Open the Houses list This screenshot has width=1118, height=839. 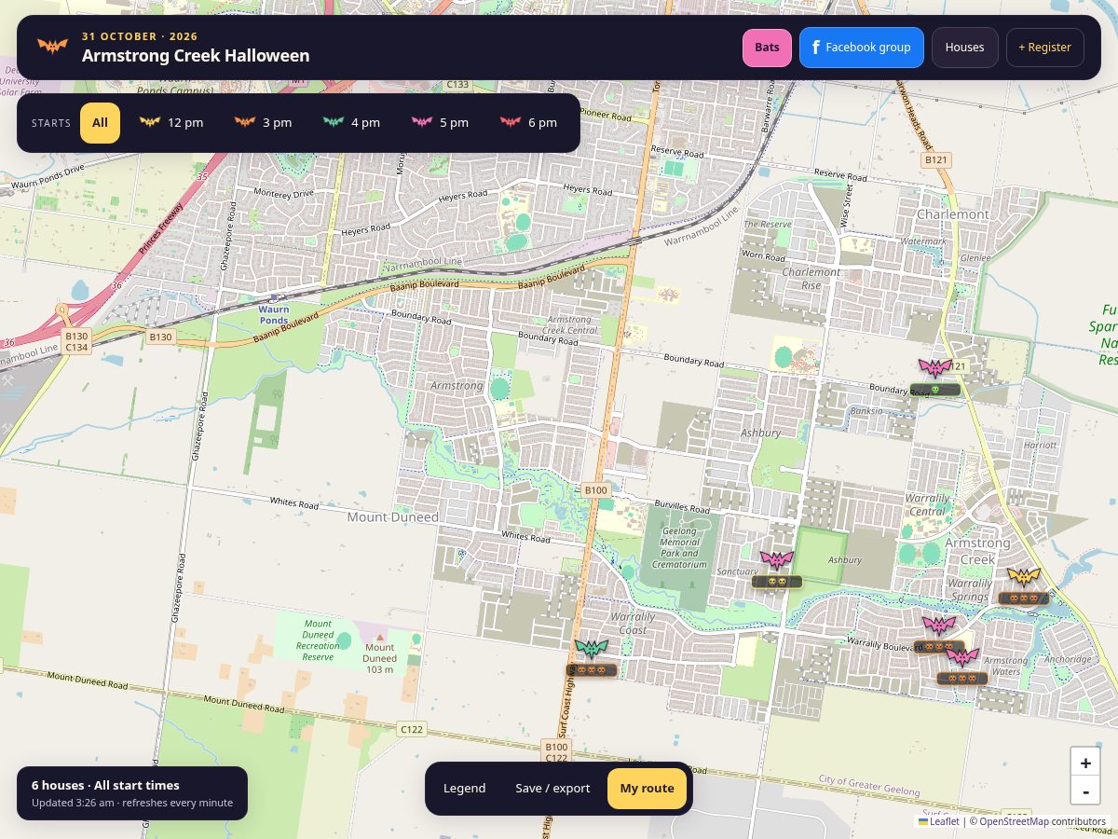(964, 48)
